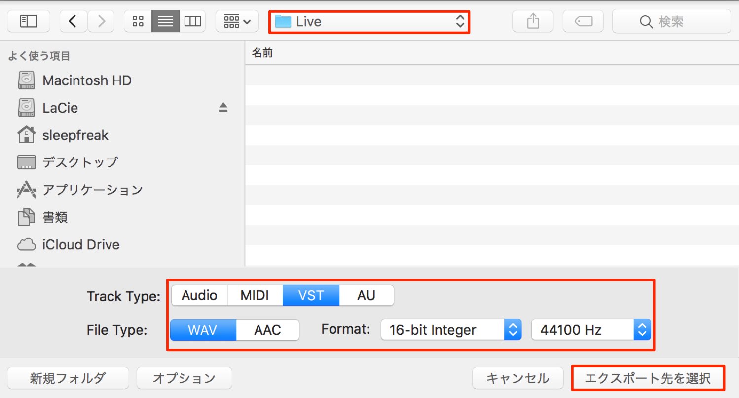Open the Live folder location popup

pyautogui.click(x=369, y=22)
